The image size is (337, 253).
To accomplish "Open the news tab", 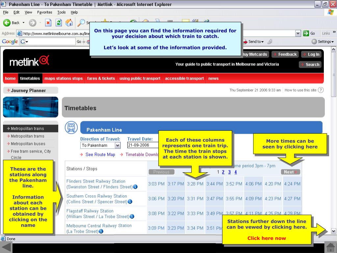I will 213,78.
